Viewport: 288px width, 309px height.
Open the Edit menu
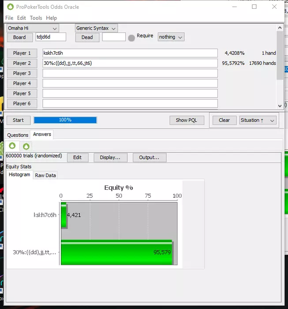tap(22, 18)
